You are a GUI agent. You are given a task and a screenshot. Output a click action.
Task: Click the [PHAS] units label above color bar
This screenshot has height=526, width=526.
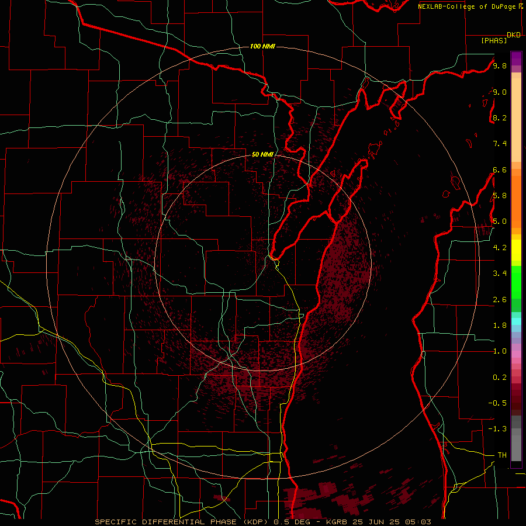[x=494, y=41]
